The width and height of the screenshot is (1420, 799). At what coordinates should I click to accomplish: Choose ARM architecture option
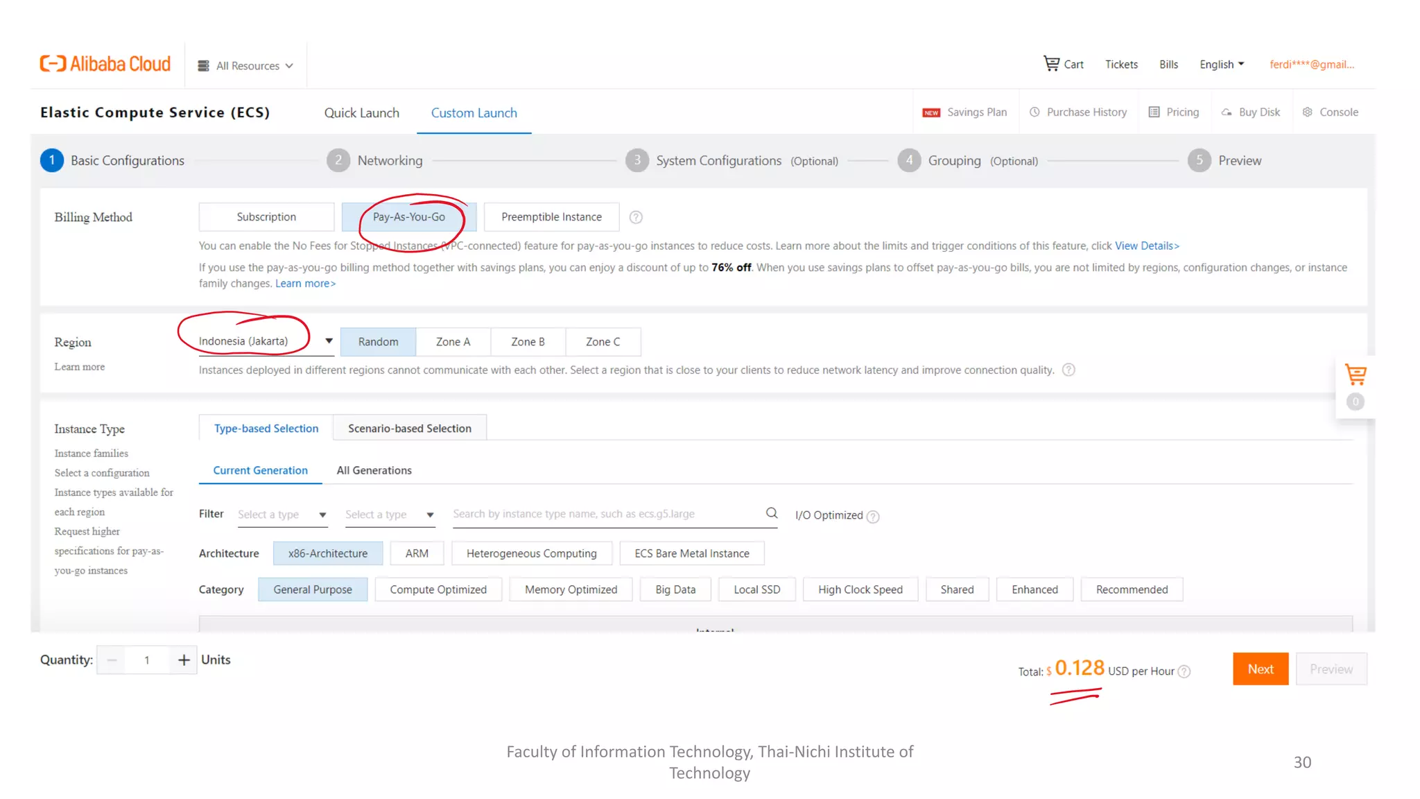click(417, 553)
